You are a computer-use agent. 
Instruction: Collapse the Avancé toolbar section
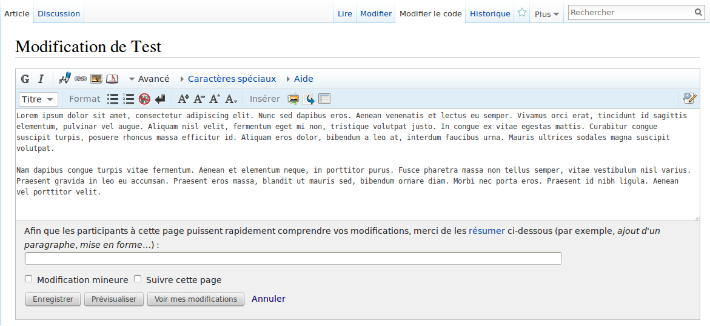click(x=149, y=79)
